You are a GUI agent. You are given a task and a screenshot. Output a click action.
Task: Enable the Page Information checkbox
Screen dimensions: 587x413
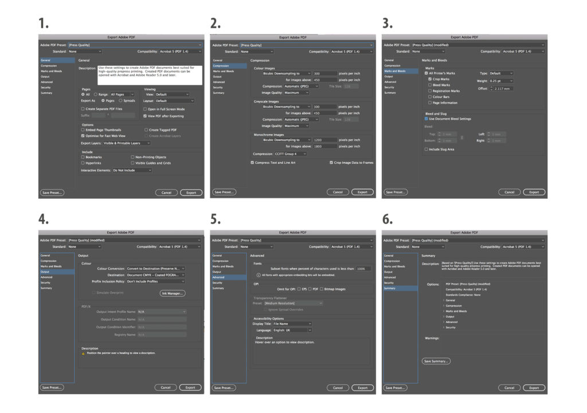point(430,103)
